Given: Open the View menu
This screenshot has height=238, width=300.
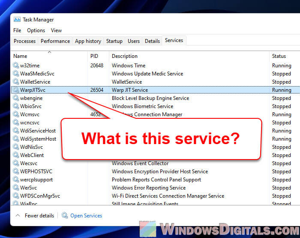Looking at the screenshot, I should coord(56,30).
